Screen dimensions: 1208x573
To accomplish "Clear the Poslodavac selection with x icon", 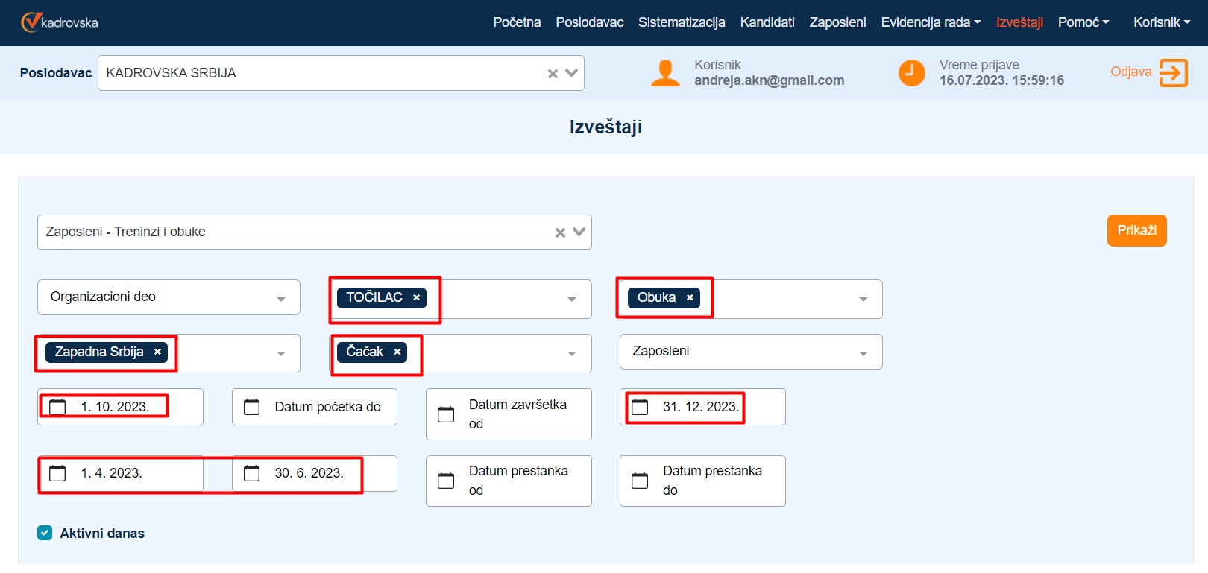I will tap(553, 73).
